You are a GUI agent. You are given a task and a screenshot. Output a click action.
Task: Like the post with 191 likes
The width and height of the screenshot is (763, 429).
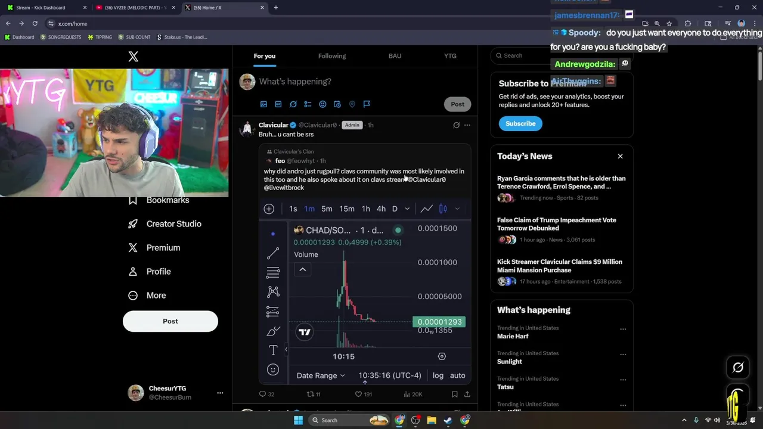coord(364,394)
